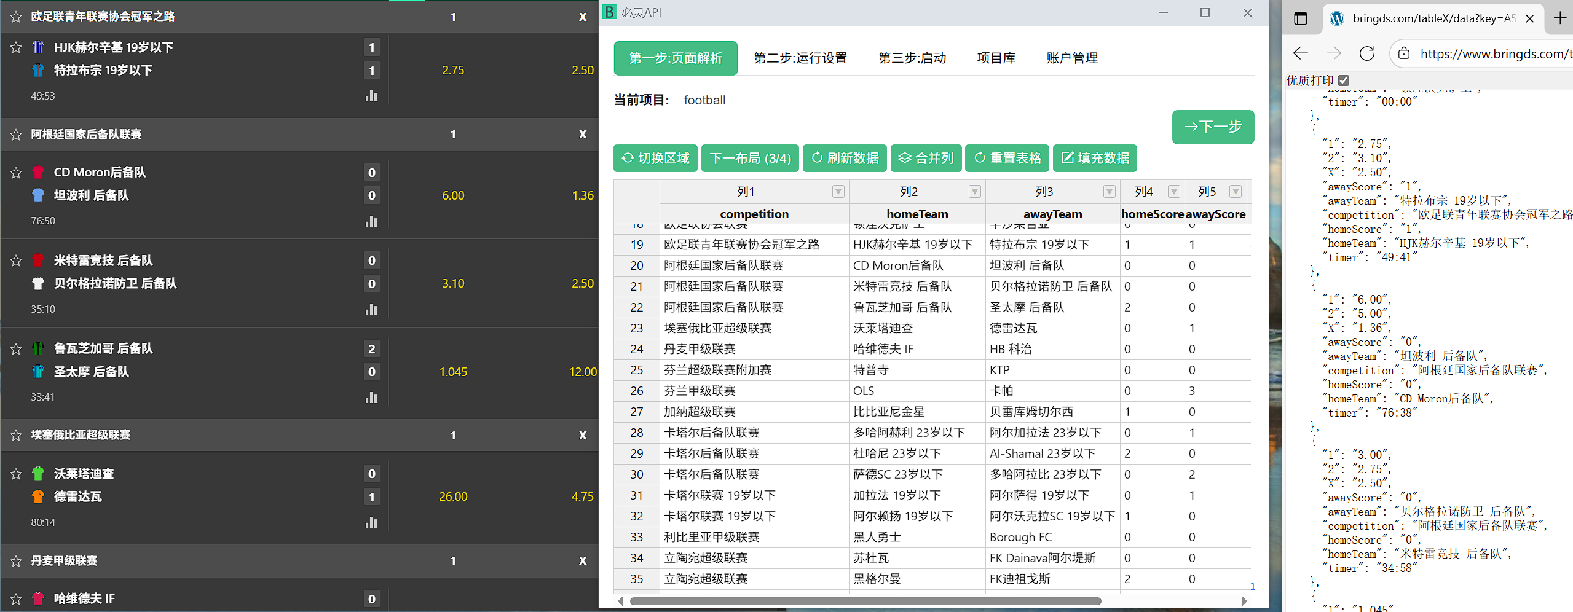Viewport: 1573px width, 612px height.
Task: Click the 刷新数据 button
Action: 845,159
